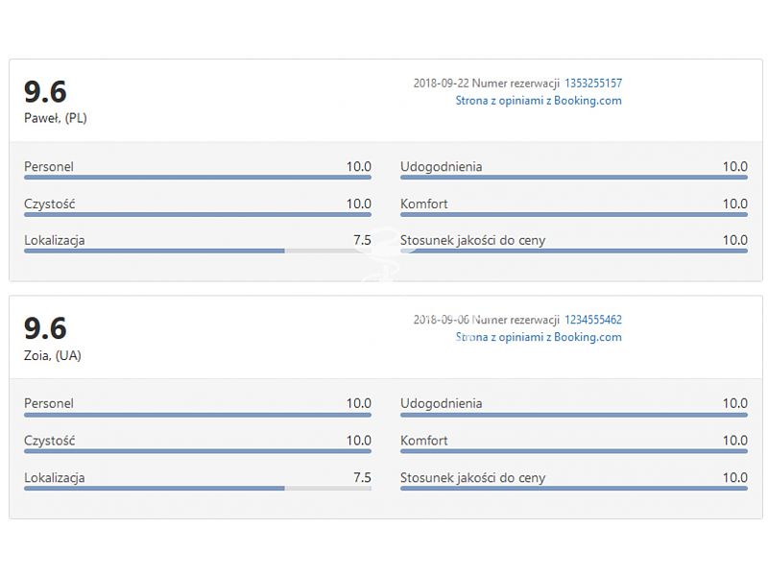Viewport: 768px width, 576px height.
Task: Click Paweł's Lokalizacja rating bar
Action: [198, 251]
